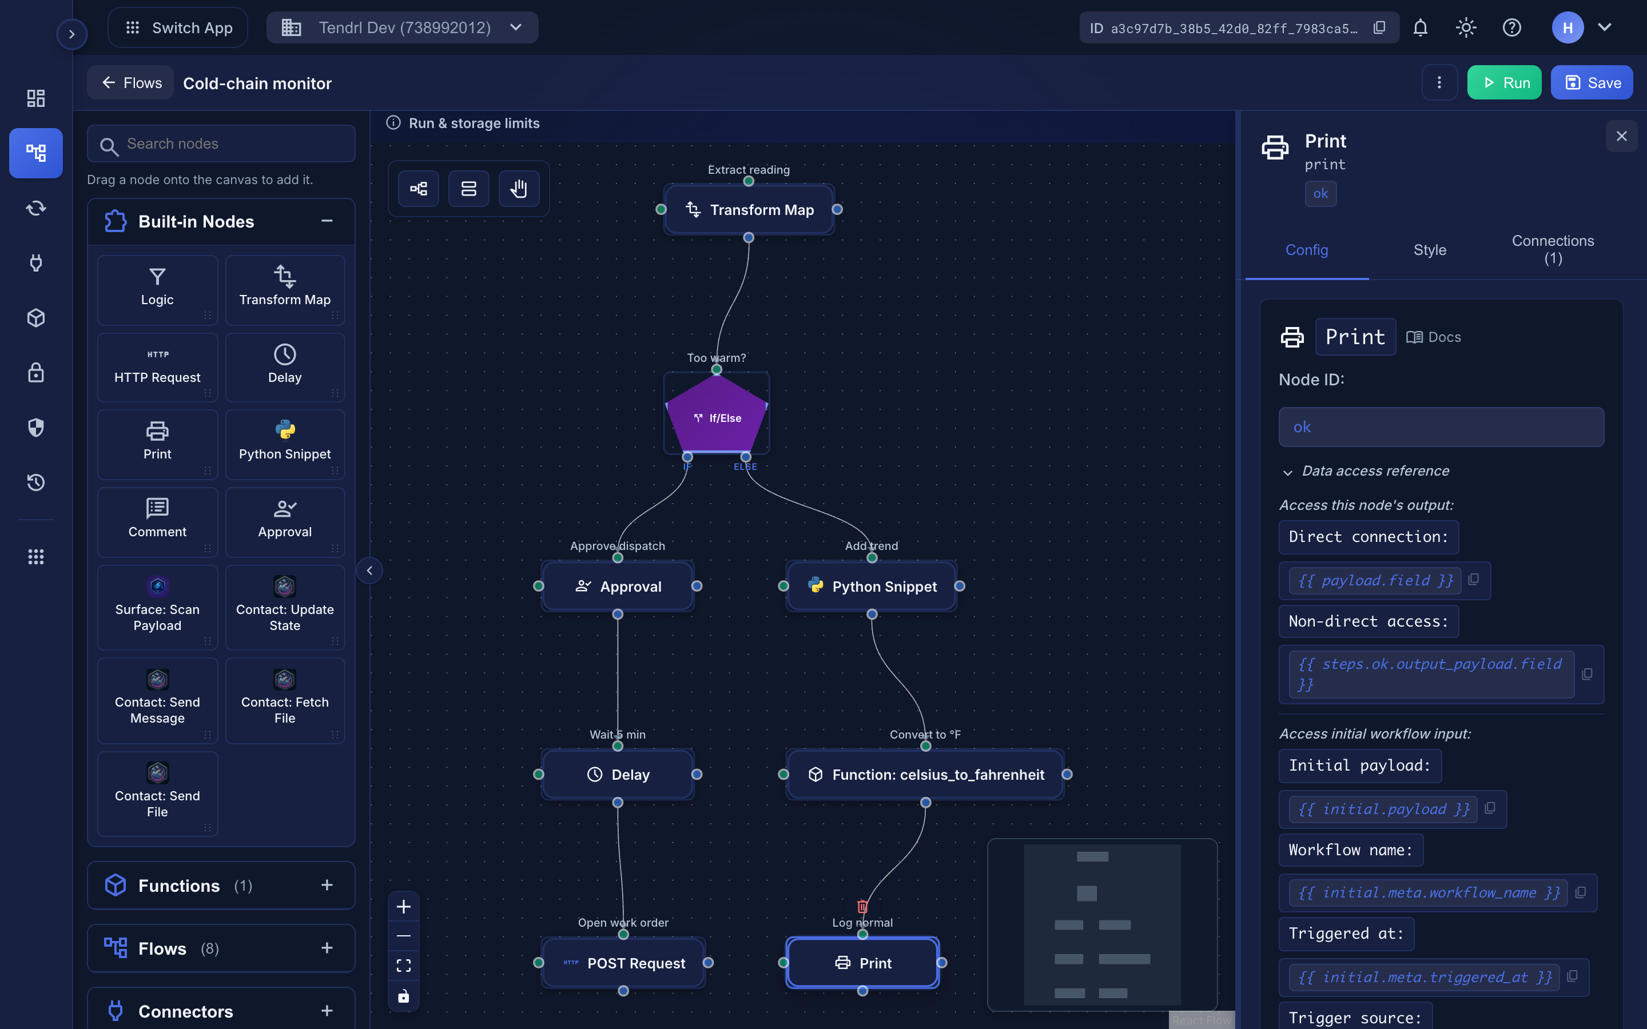The width and height of the screenshot is (1647, 1029).
Task: Click the Switch App button
Action: coord(178,28)
